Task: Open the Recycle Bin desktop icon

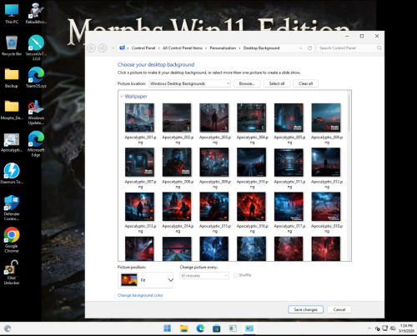Action: click(12, 46)
